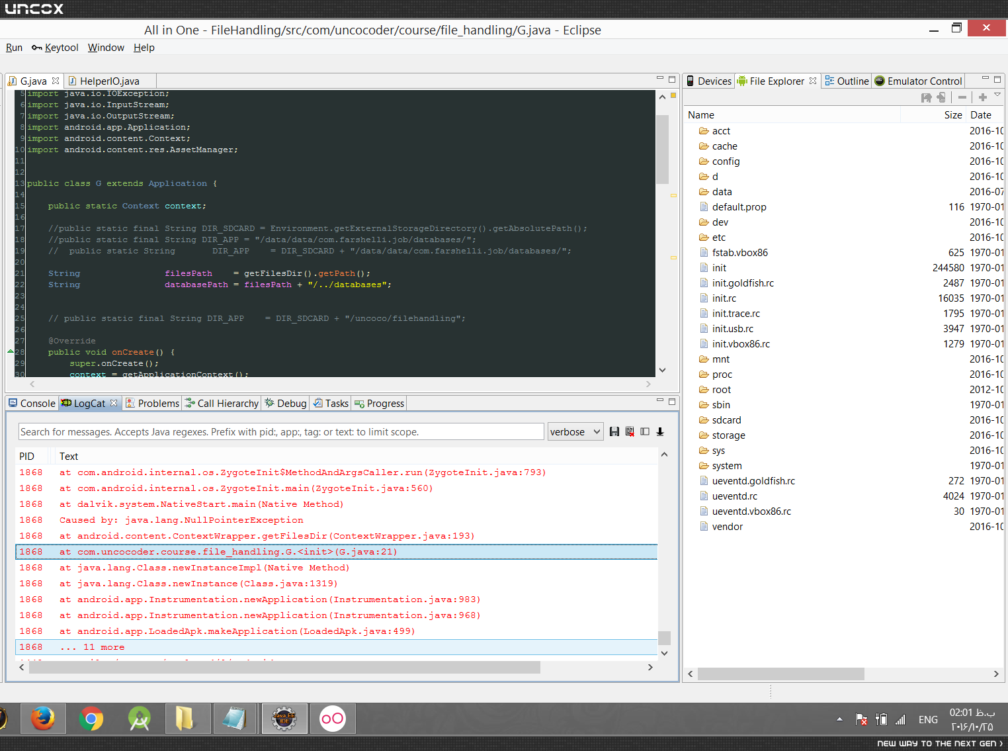Viewport: 1008px width, 751px height.
Task: Select the init.goldfish.rc file
Action: [743, 283]
